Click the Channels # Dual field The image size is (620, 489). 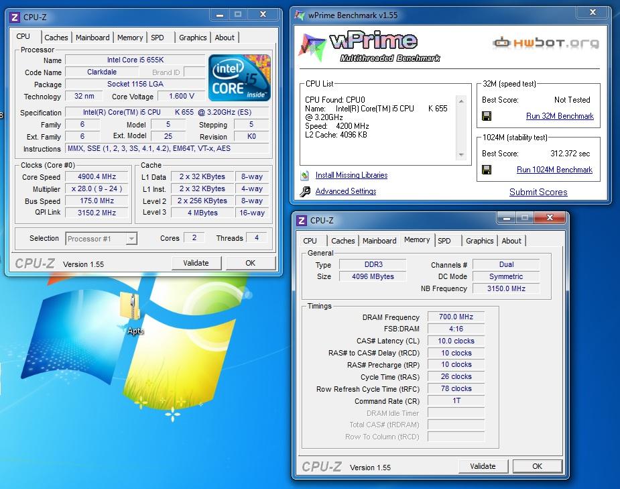506,264
